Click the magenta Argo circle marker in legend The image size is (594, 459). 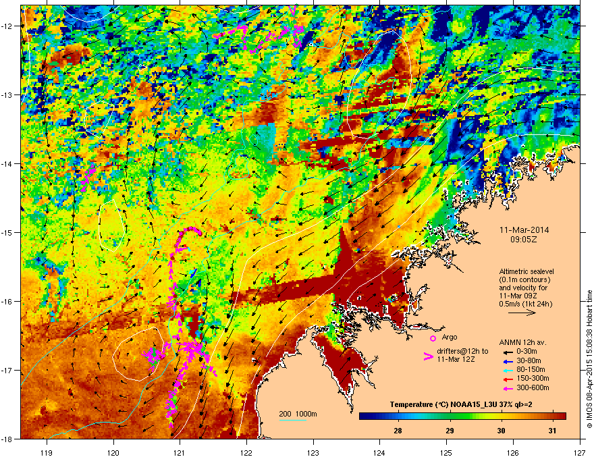[x=433, y=338]
